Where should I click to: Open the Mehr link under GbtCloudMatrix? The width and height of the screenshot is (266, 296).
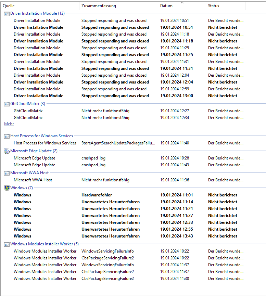click(9, 124)
